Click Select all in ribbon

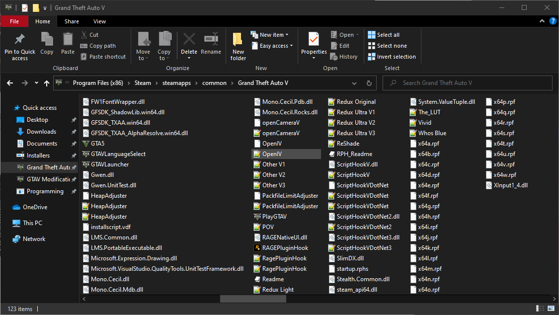[384, 35]
